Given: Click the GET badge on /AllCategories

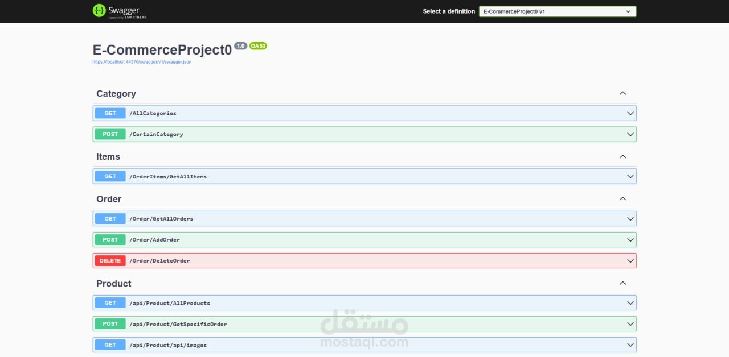Looking at the screenshot, I should (x=109, y=113).
